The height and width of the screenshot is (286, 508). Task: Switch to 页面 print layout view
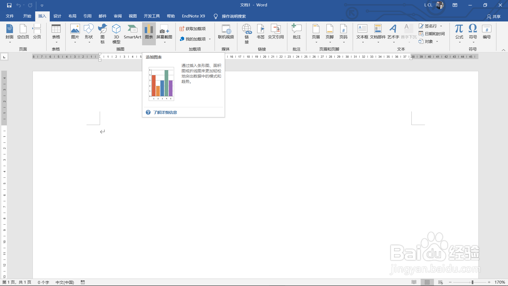(x=427, y=282)
